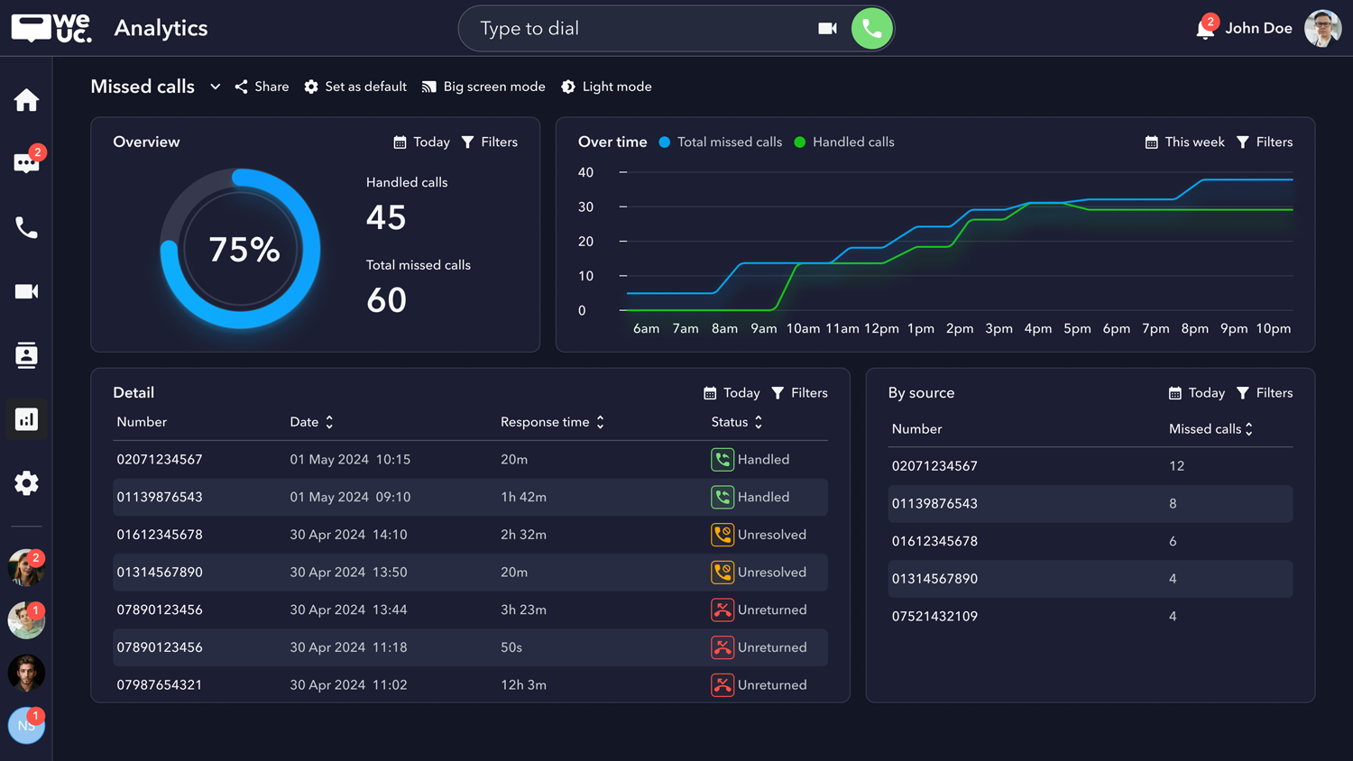
Task: Open the phone calls sidebar icon
Action: (x=26, y=228)
